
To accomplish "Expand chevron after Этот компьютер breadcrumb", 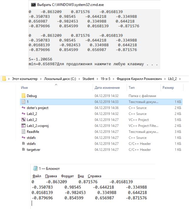I will tap(41, 79).
